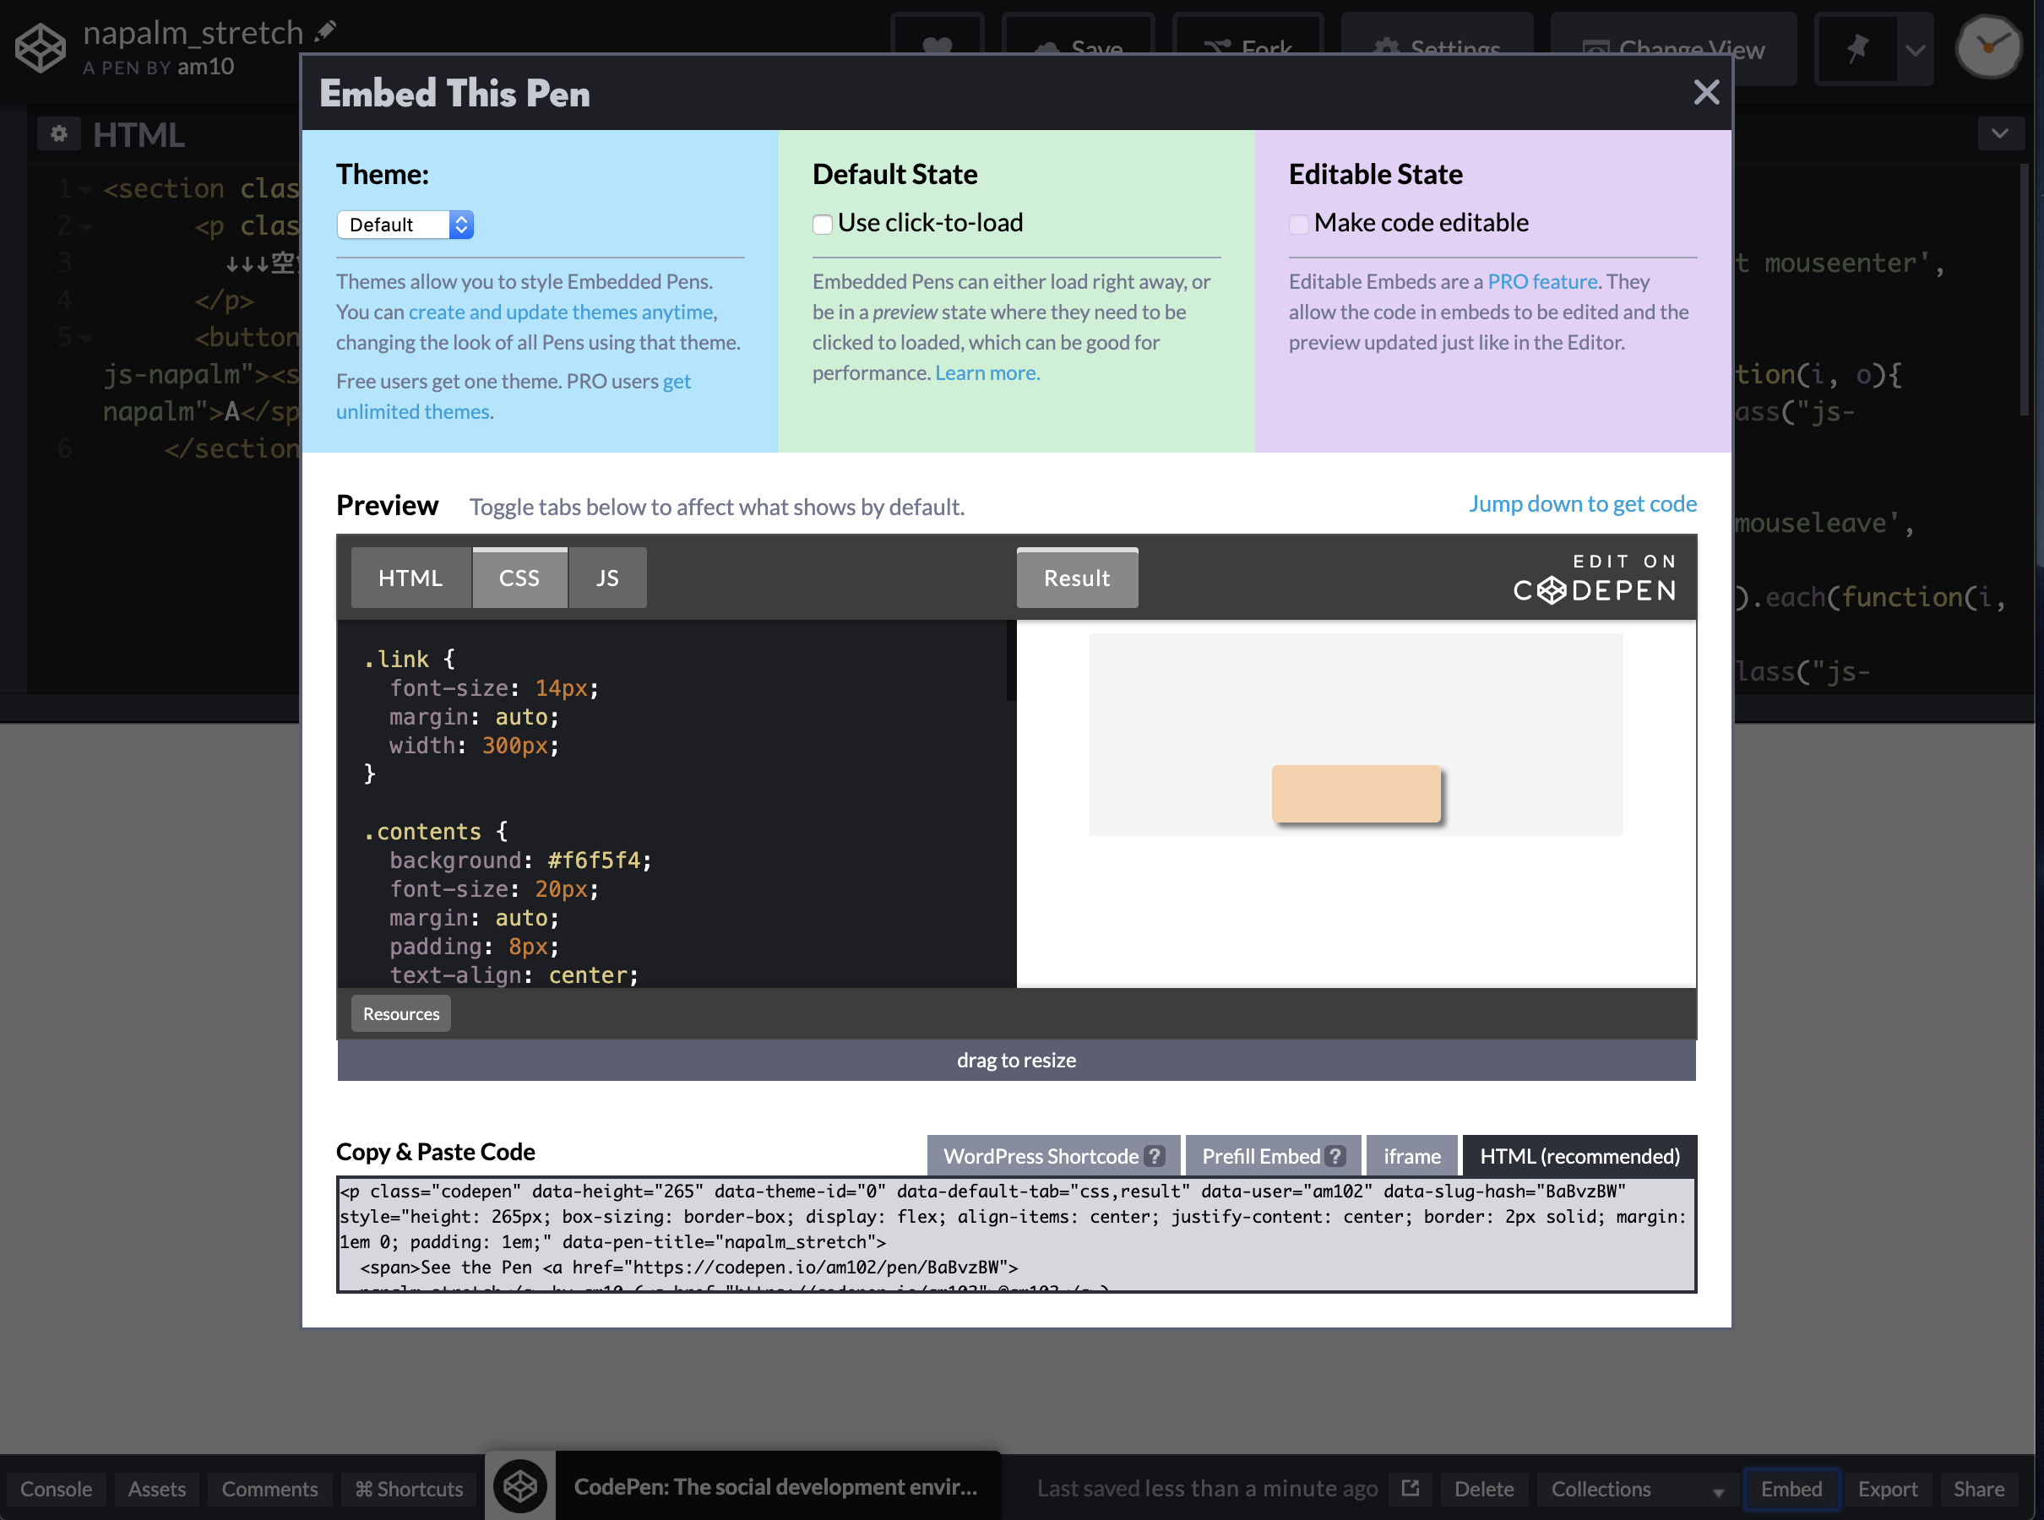2044x1520 pixels.
Task: Click the heart love button
Action: tap(937, 47)
